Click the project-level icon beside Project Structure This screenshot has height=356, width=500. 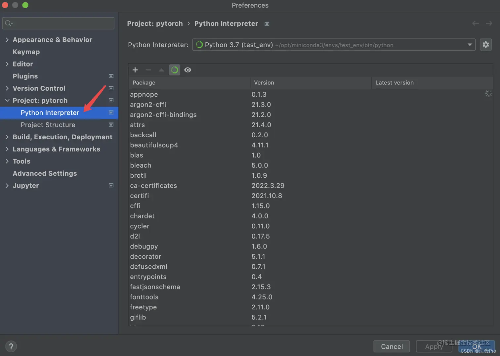(111, 125)
